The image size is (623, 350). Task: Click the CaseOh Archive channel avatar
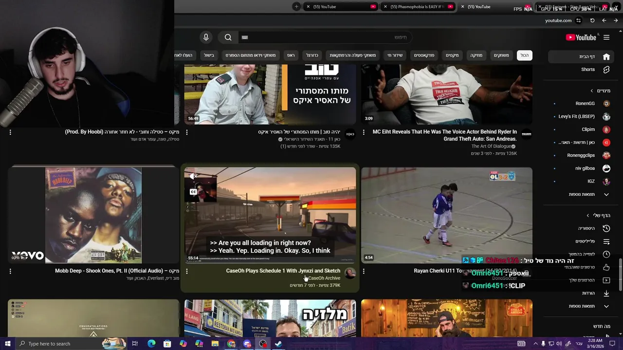coord(350,273)
